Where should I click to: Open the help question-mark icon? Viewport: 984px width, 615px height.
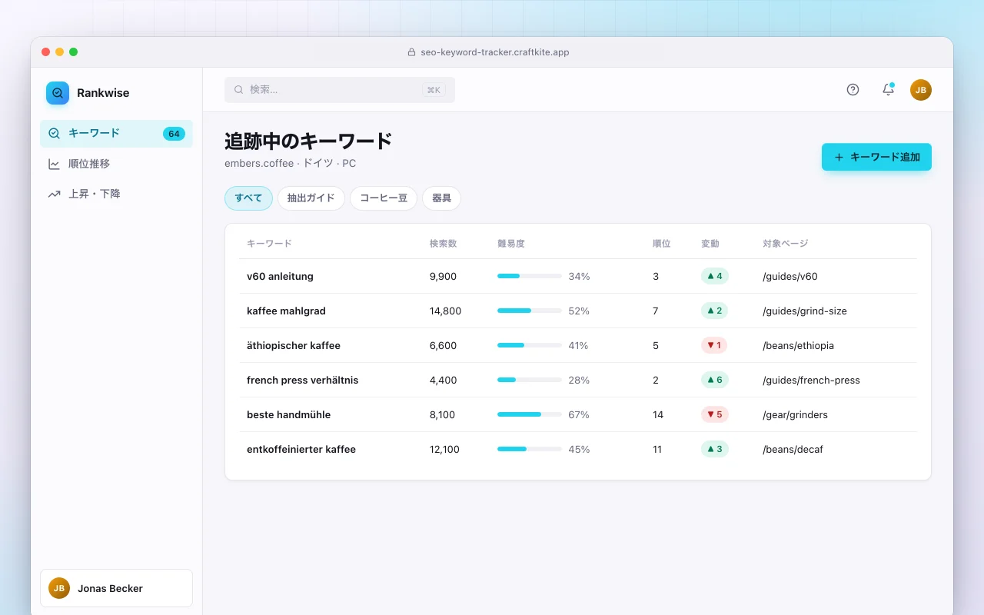853,90
